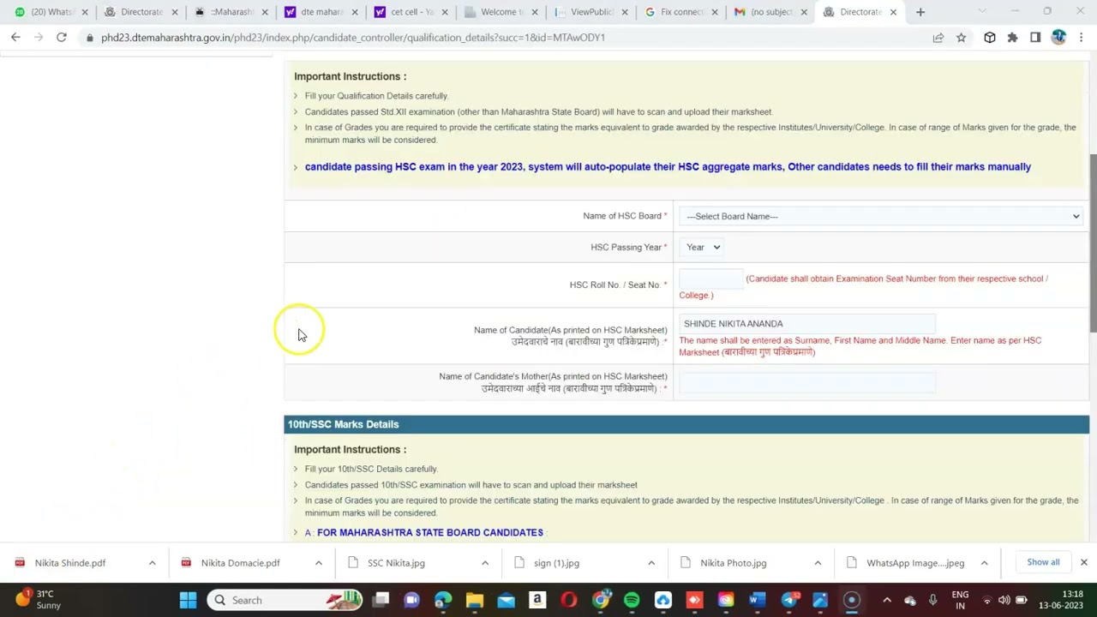1097x617 pixels.
Task: Expand options for SSC Nikita.jpg download
Action: coord(484,563)
